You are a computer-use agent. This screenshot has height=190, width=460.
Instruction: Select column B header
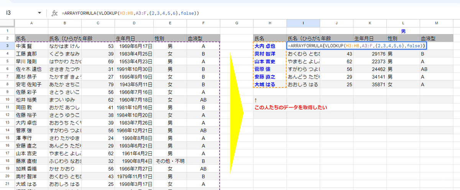pyautogui.click(x=65, y=23)
